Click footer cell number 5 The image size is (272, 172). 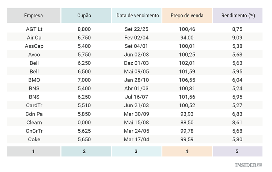(237, 151)
